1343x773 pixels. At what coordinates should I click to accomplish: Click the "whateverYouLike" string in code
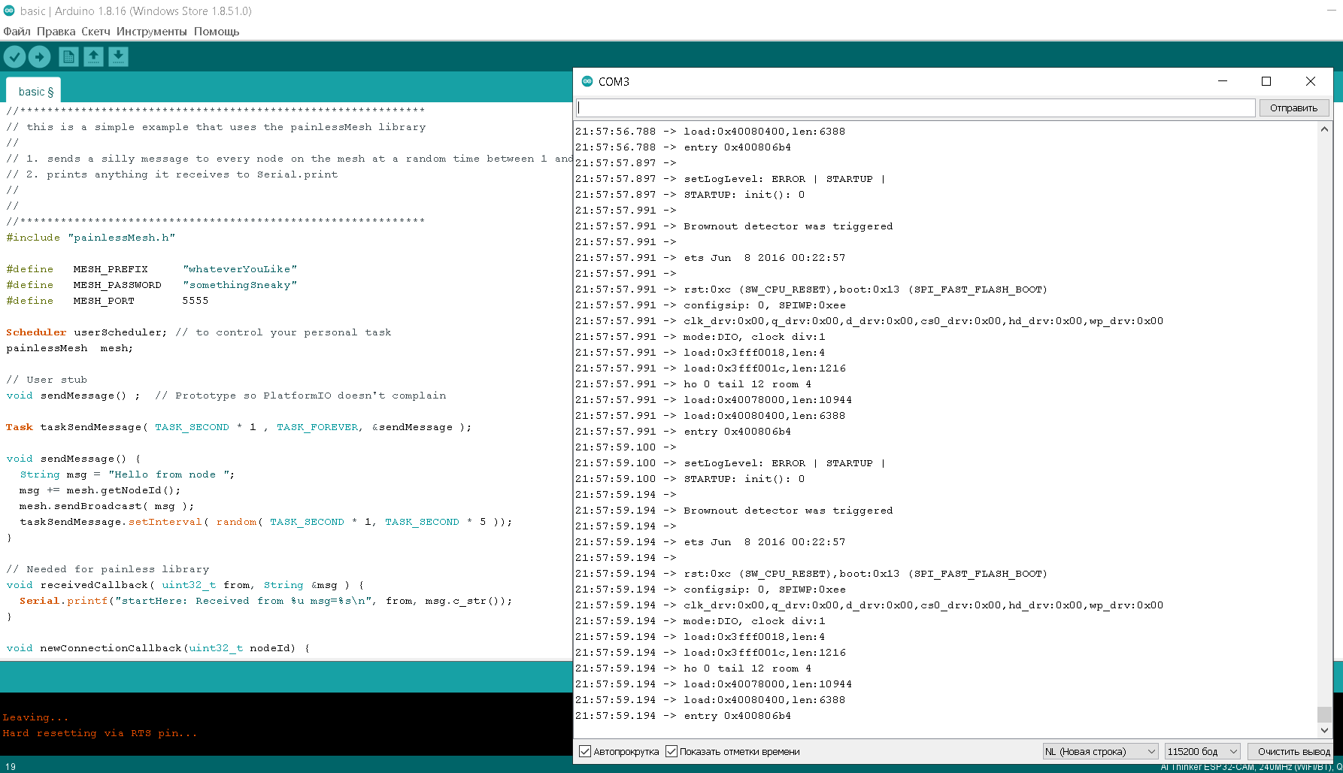240,269
